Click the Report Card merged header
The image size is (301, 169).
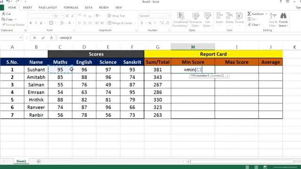click(213, 54)
